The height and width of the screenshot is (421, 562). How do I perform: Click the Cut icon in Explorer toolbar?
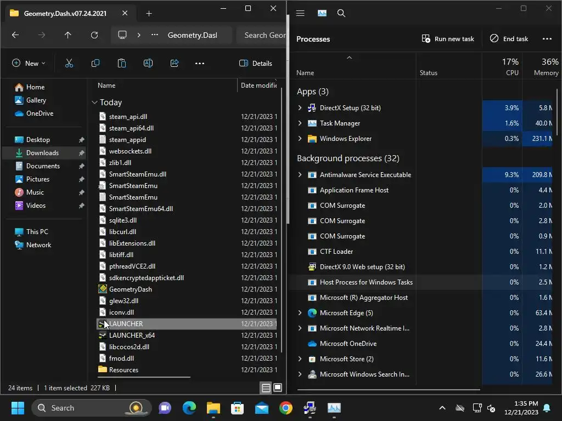69,64
